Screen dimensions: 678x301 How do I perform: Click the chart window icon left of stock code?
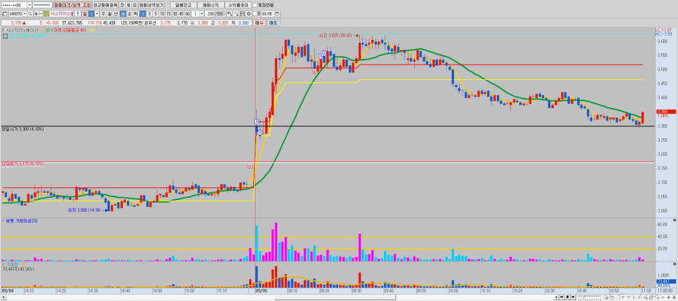(x=5, y=14)
